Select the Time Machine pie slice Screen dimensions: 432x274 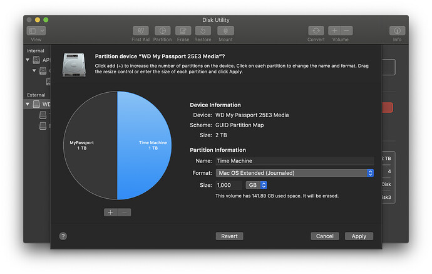coord(146,145)
